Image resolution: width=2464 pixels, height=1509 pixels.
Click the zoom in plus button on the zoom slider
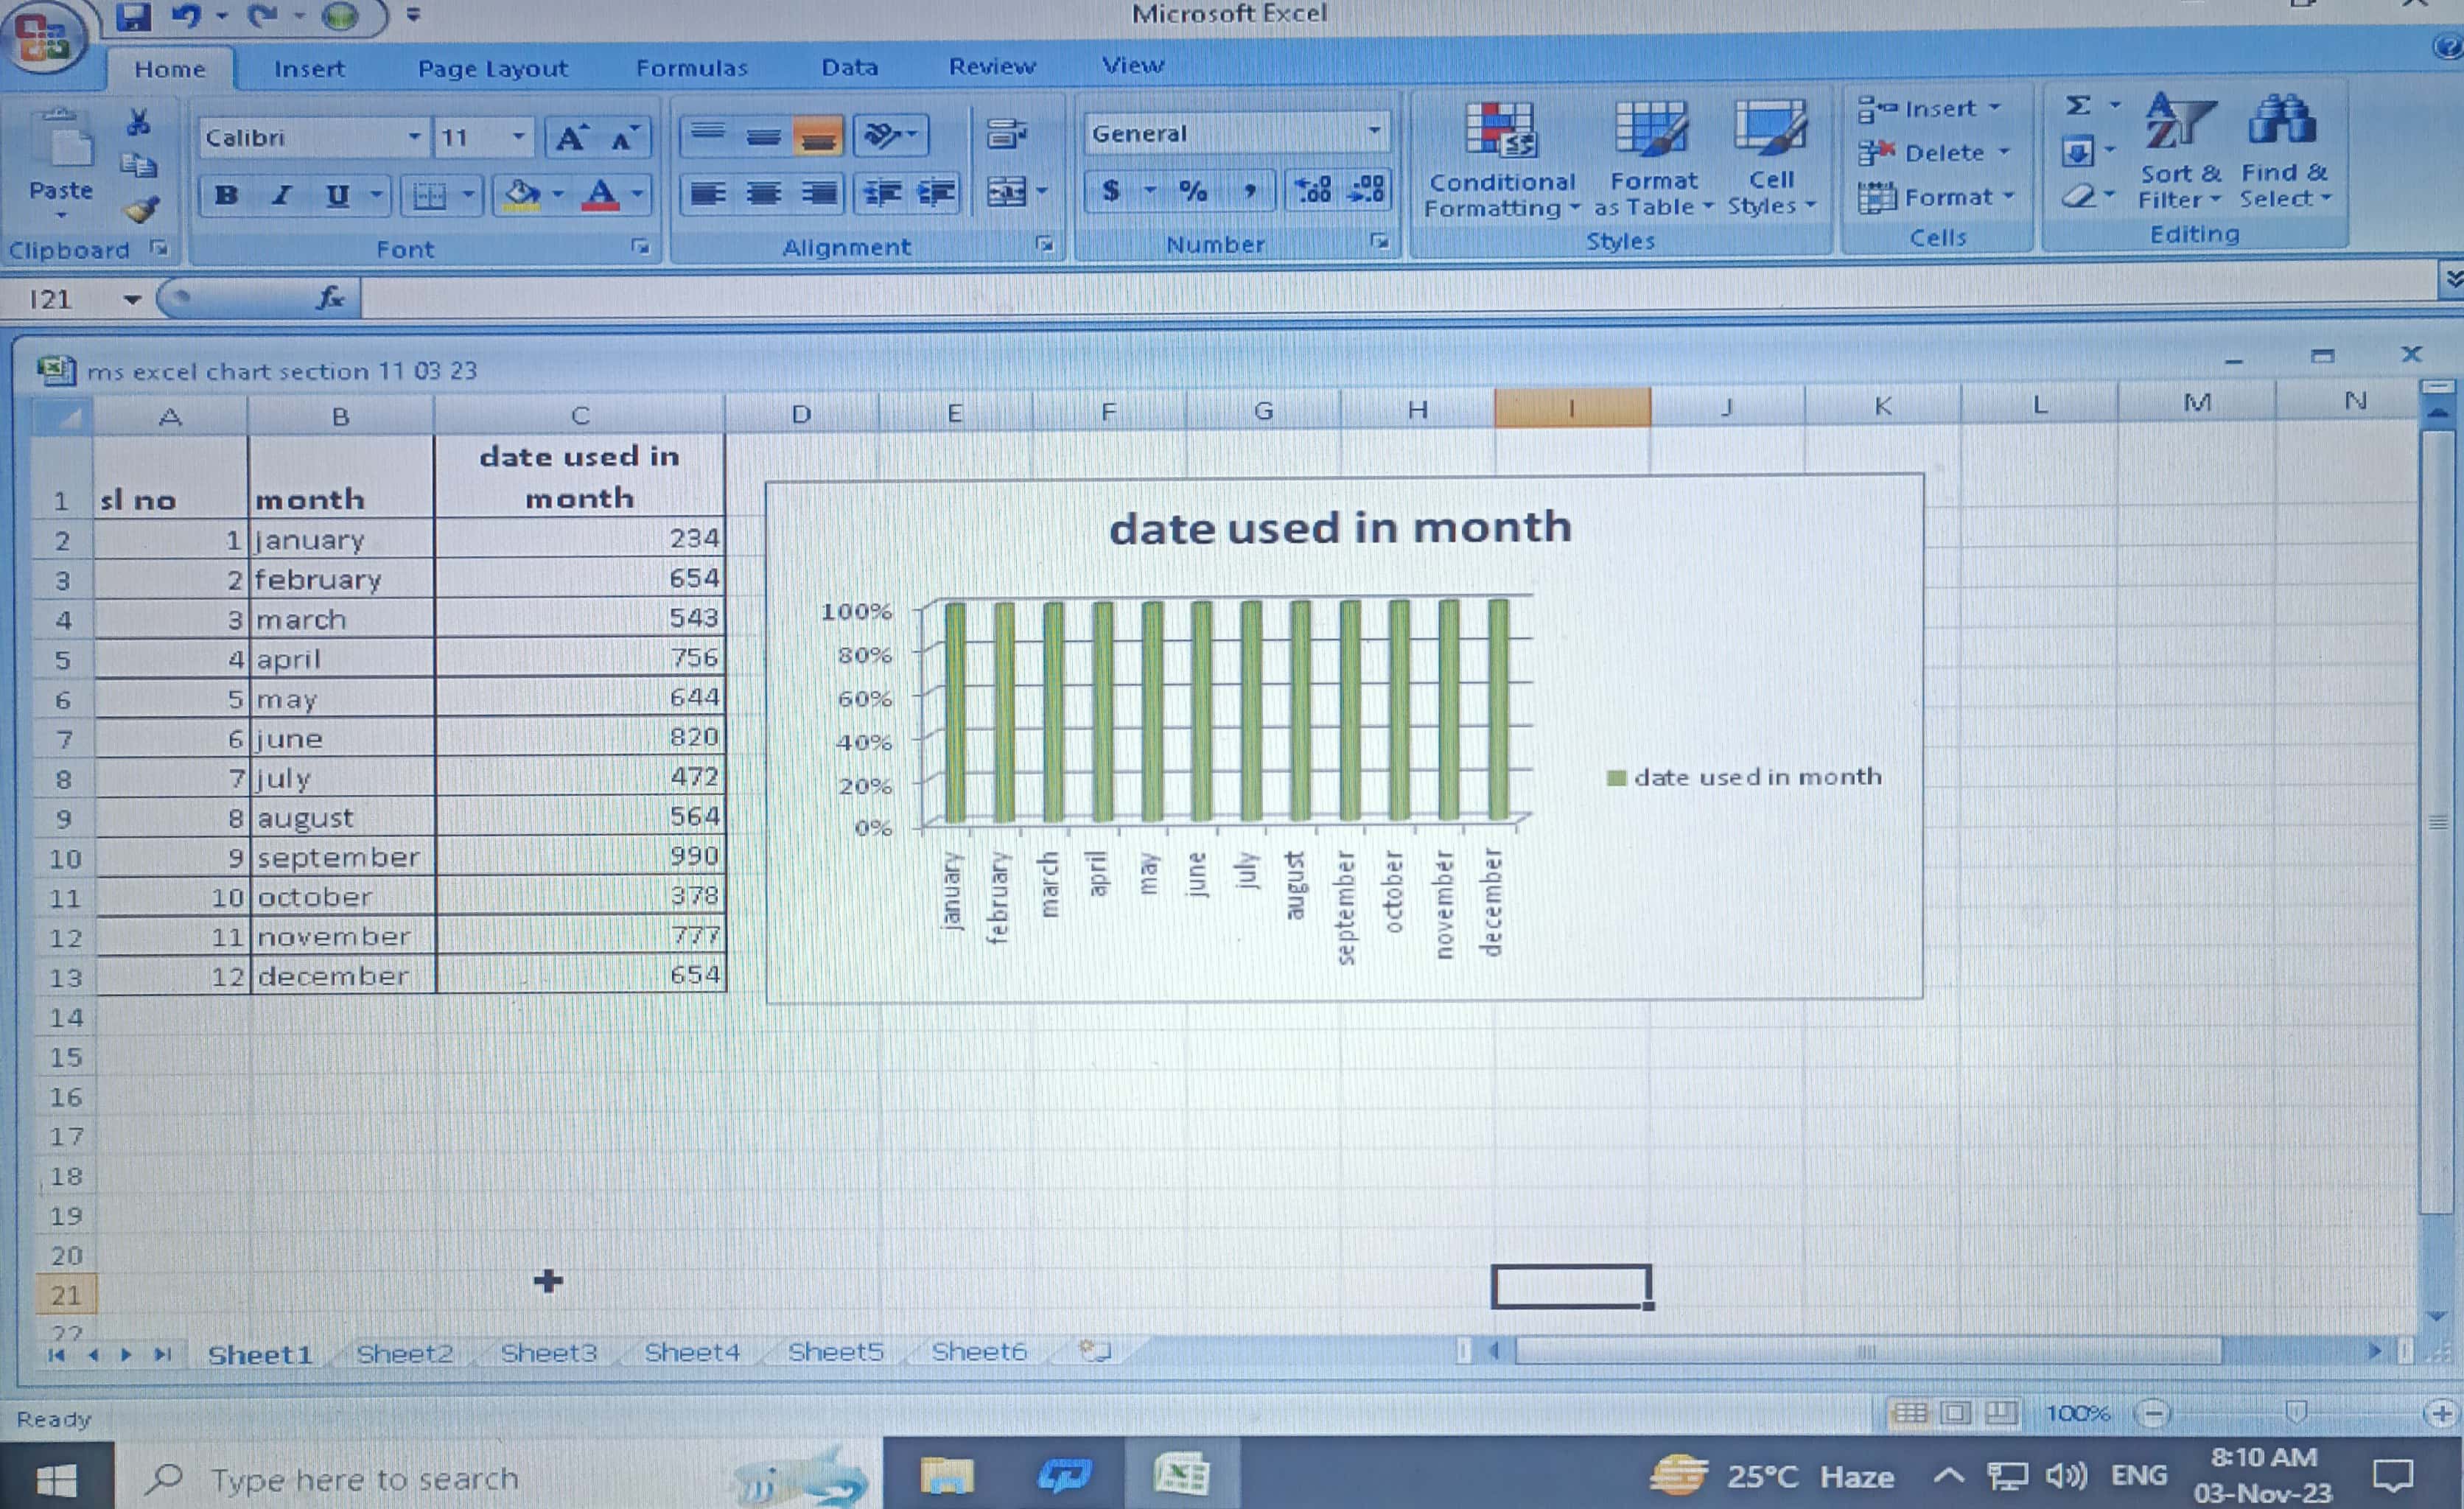click(2441, 1413)
